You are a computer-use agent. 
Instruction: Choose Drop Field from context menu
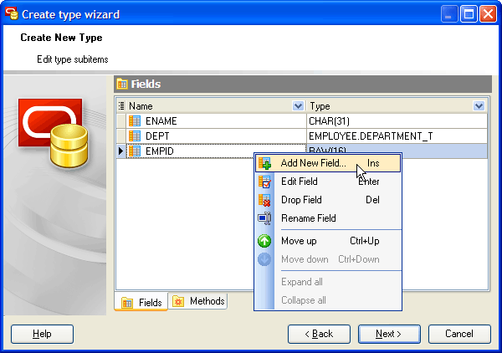(328, 200)
